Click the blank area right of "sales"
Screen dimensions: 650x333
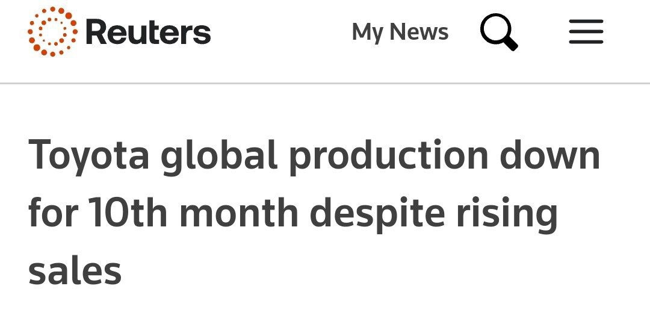pyautogui.click(x=361, y=271)
